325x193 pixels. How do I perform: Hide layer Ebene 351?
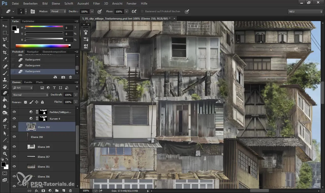[14, 166]
